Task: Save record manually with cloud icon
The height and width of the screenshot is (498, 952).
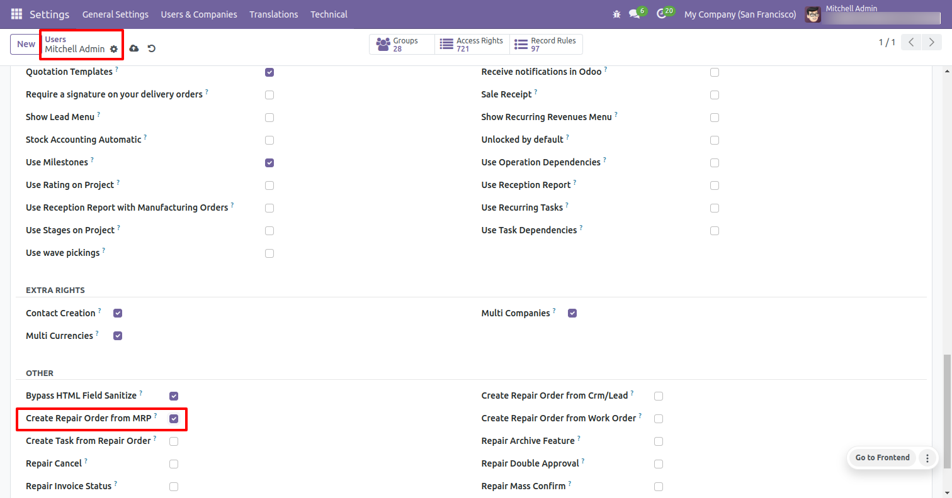Action: (134, 48)
